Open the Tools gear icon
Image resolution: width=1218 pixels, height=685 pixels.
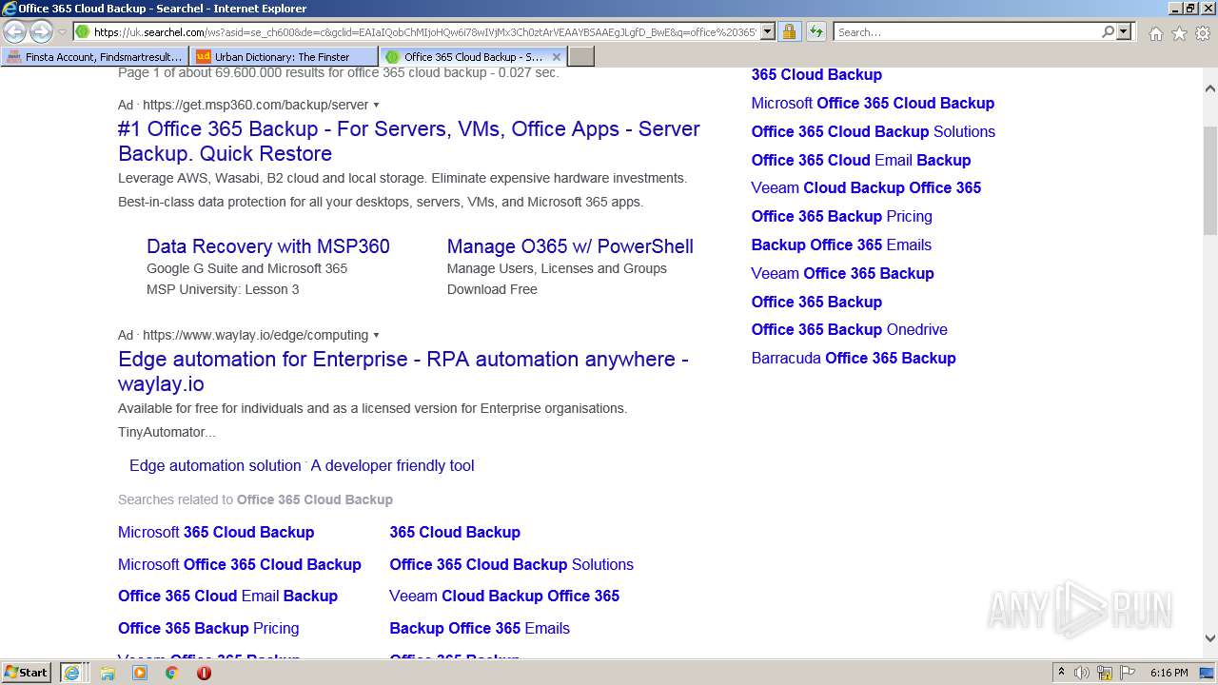click(x=1203, y=33)
